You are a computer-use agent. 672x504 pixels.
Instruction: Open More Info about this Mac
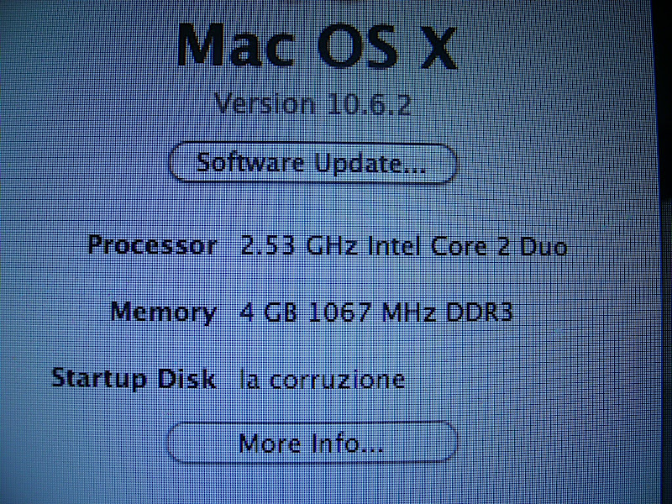(312, 442)
